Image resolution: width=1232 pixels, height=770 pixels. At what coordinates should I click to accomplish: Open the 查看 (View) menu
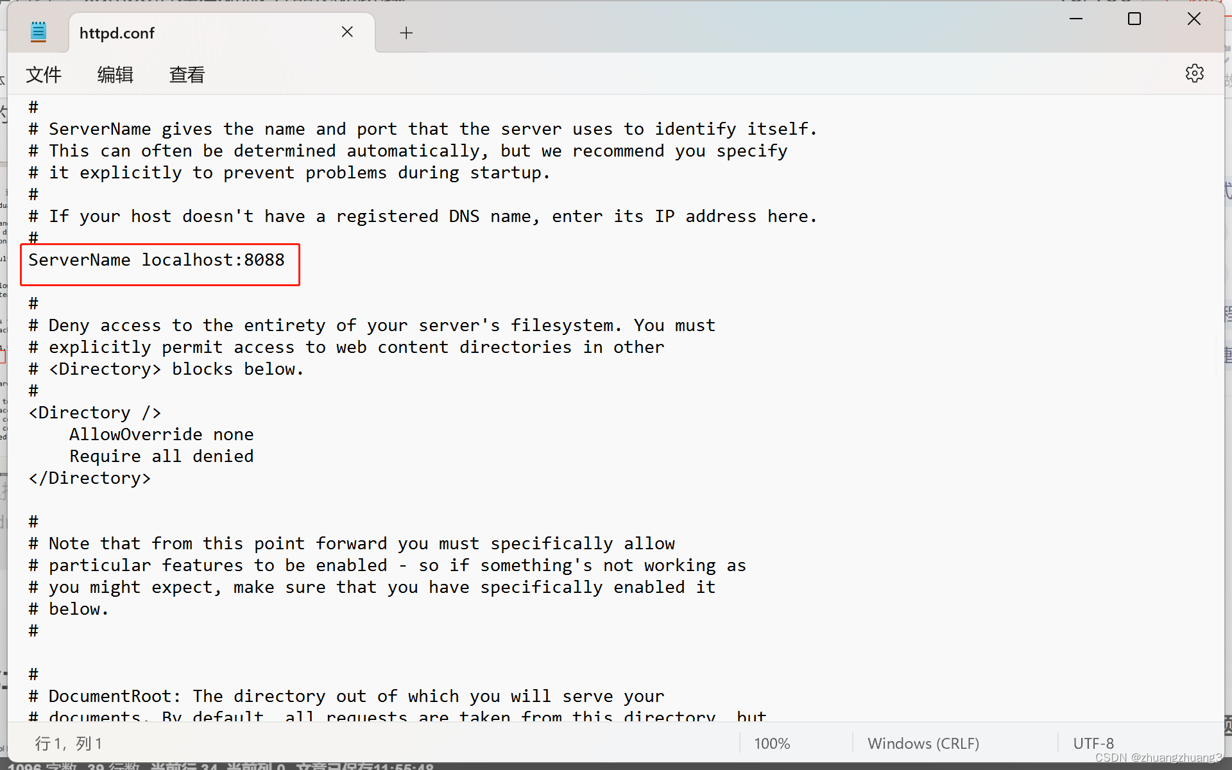(x=187, y=74)
